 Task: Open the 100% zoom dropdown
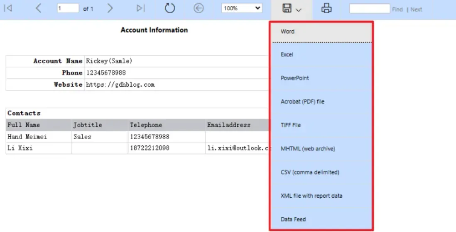[x=242, y=8]
